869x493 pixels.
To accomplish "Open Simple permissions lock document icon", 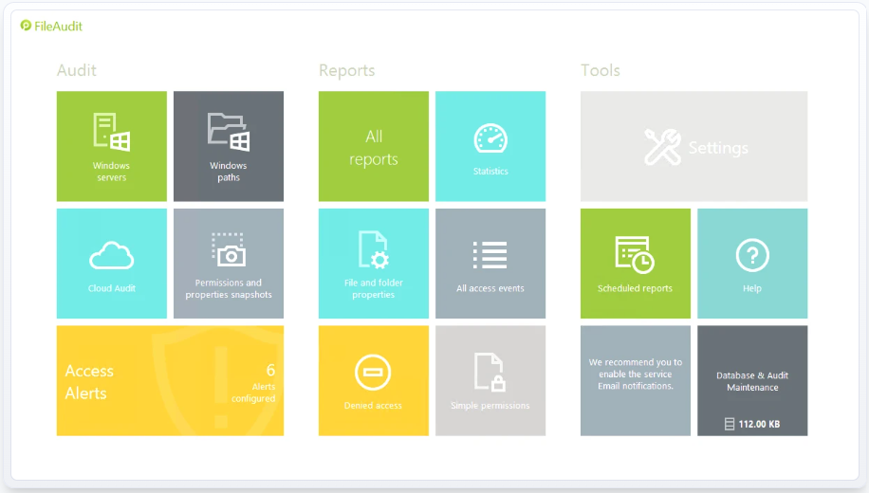I will [490, 373].
